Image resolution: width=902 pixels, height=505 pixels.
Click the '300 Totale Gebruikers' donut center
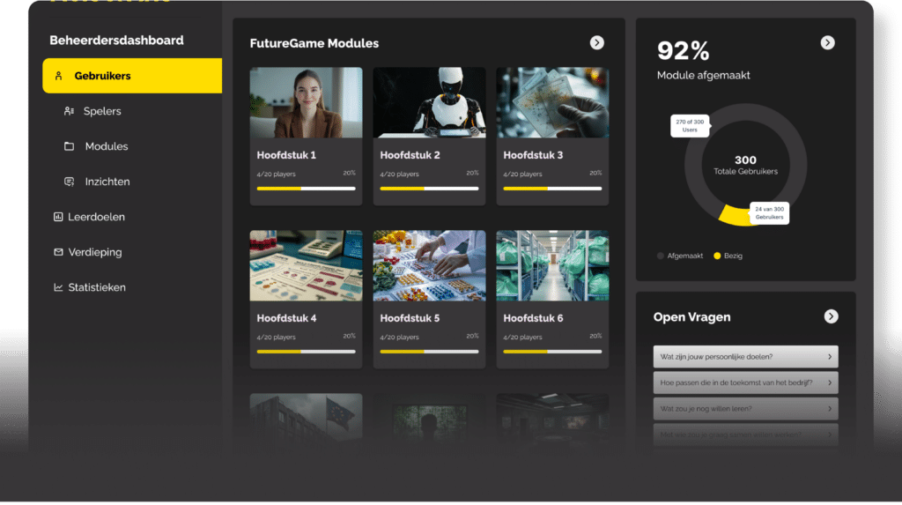click(745, 165)
